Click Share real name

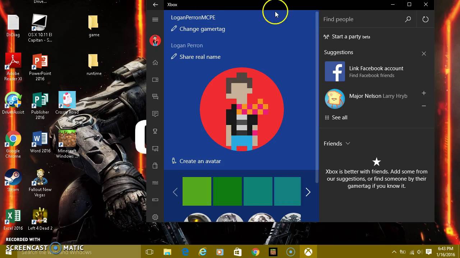click(x=196, y=57)
